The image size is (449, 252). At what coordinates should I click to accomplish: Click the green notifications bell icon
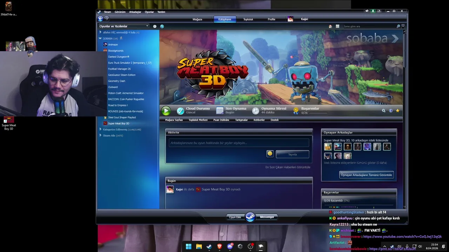pyautogui.click(x=373, y=11)
